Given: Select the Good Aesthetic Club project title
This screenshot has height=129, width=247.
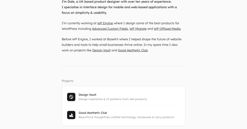Looking at the screenshot, I should click(x=93, y=113).
